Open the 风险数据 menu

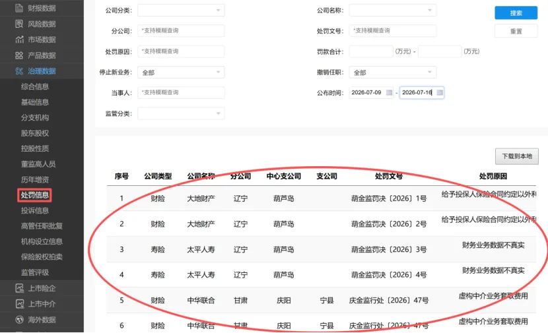tap(42, 24)
